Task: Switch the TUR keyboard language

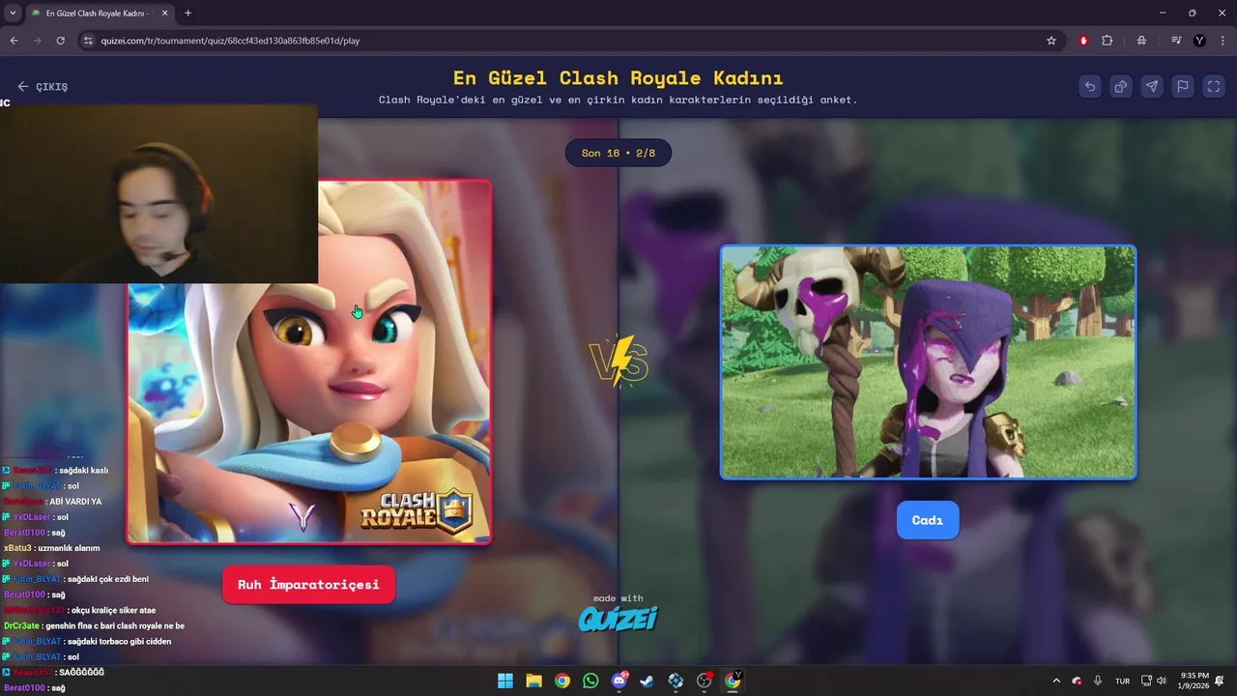Action: tap(1122, 681)
